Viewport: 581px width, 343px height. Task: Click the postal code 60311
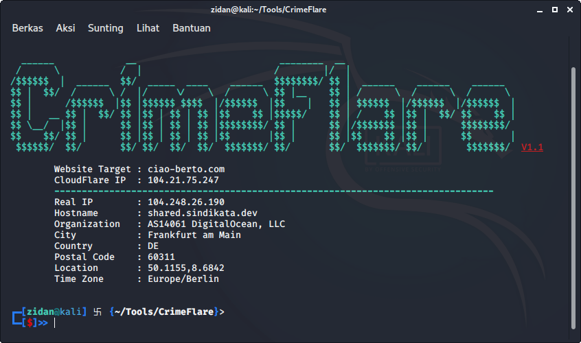(x=161, y=257)
